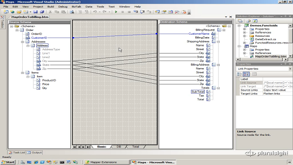Select MapOrderToBilling.btm in Solution Explorer
Viewport: 293px width, 165px height.
click(x=270, y=56)
